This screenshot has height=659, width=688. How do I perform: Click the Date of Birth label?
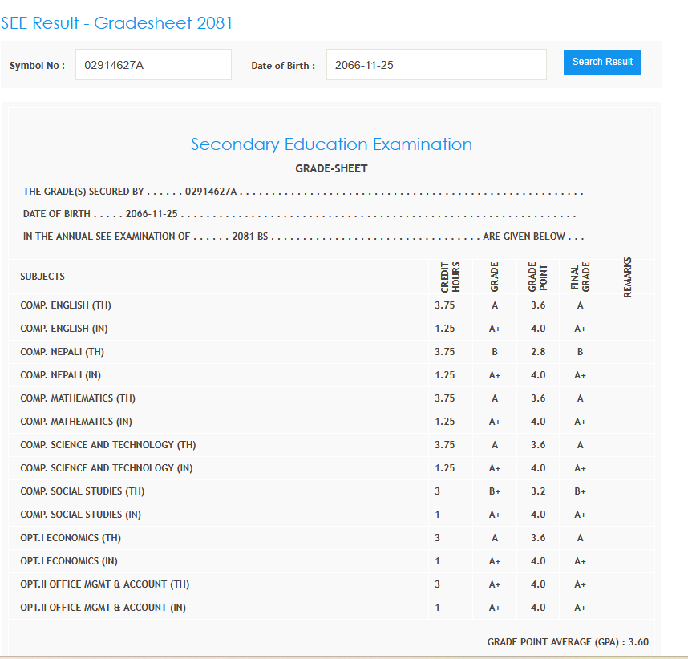[282, 66]
